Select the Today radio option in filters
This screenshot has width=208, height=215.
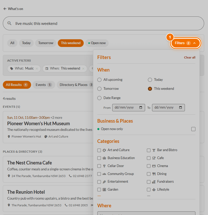click(x=150, y=80)
